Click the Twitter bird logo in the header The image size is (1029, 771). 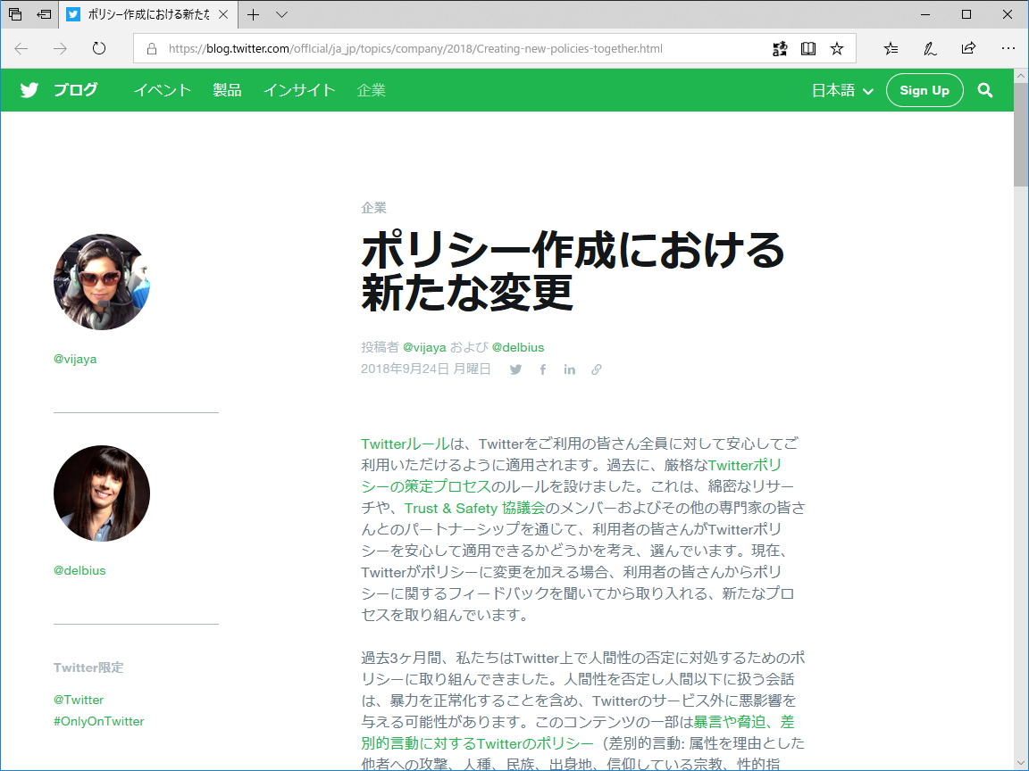pyautogui.click(x=29, y=90)
